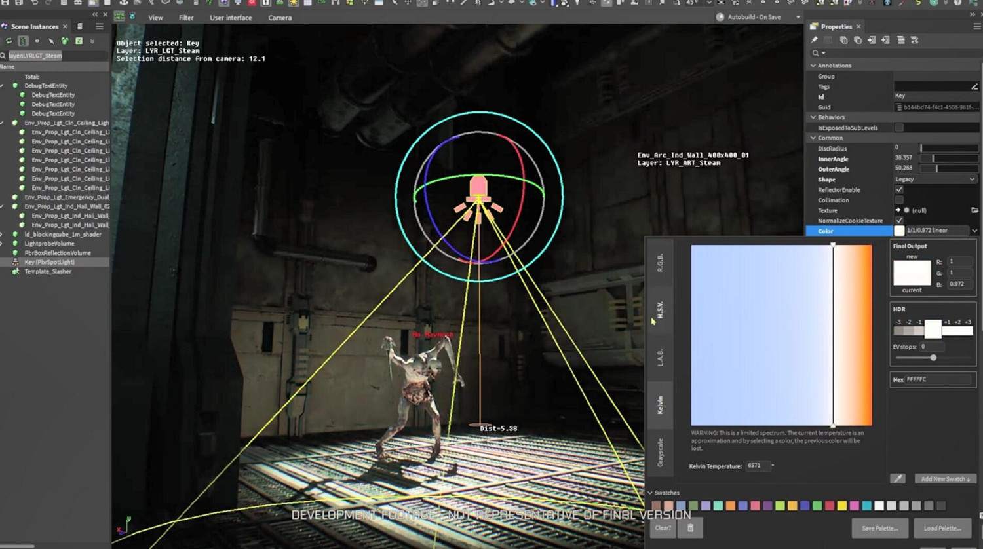Click the trash icon below the swatches
The height and width of the screenshot is (549, 983).
[x=690, y=528]
